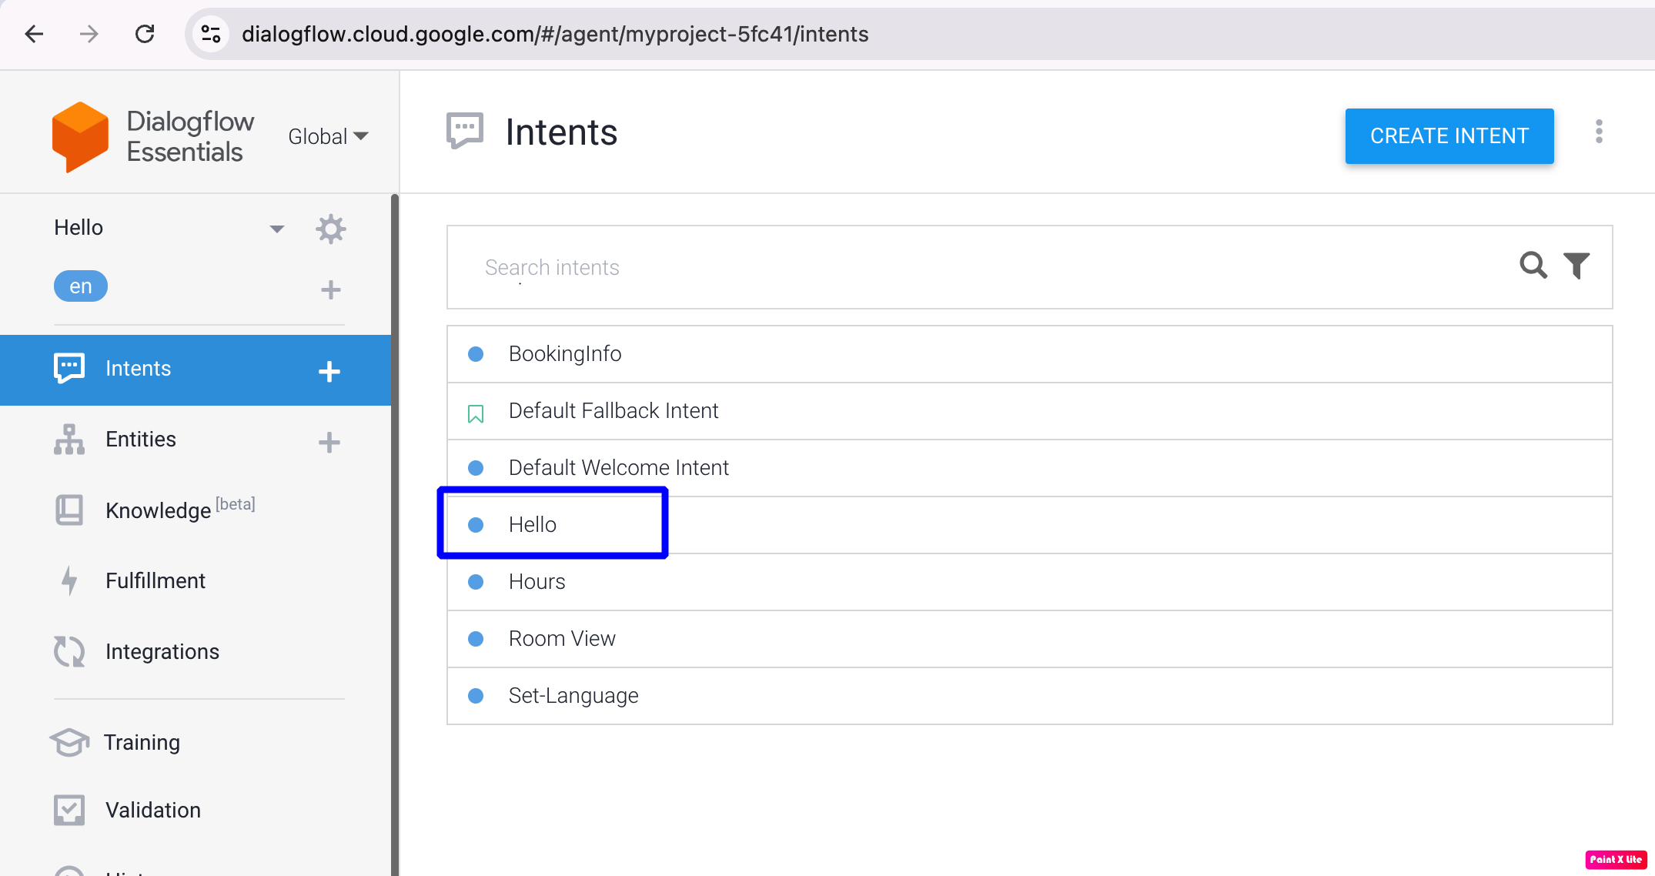The image size is (1655, 876).
Task: Expand the agent selector for Hello
Action: 277,228
